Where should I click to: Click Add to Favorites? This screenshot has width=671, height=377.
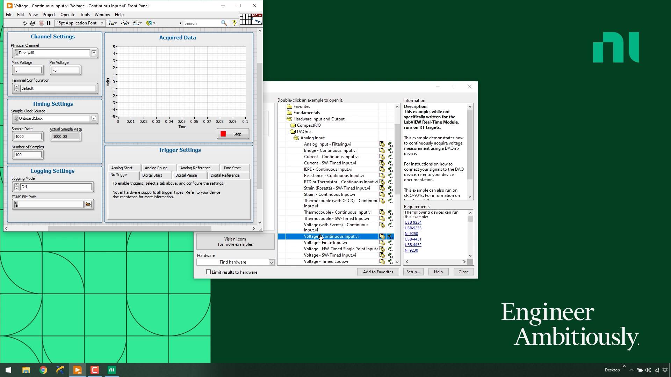(378, 272)
